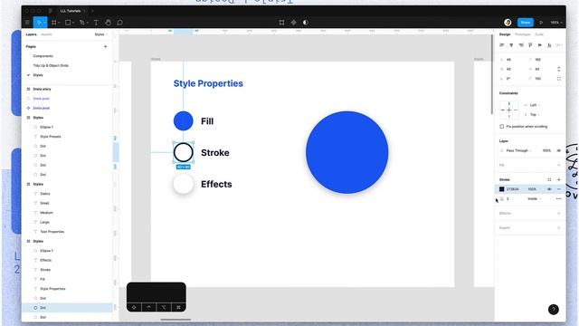
Task: Add a fill using Fill section plus
Action: coord(559,165)
